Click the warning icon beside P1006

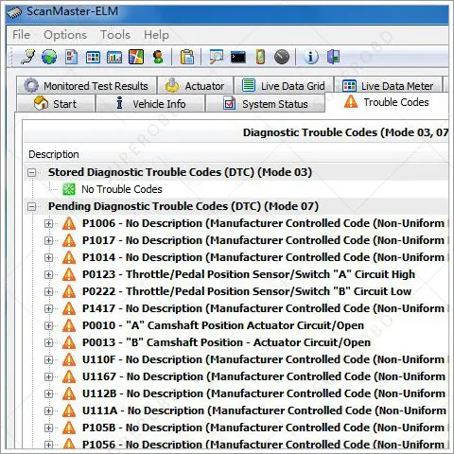point(69,223)
